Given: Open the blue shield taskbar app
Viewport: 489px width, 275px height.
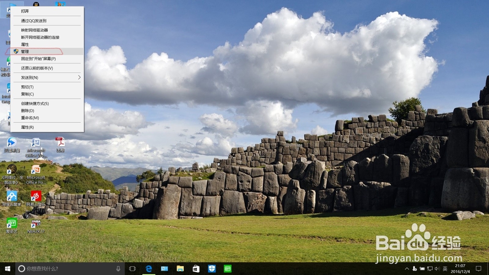Looking at the screenshot, I should pyautogui.click(x=212, y=269).
